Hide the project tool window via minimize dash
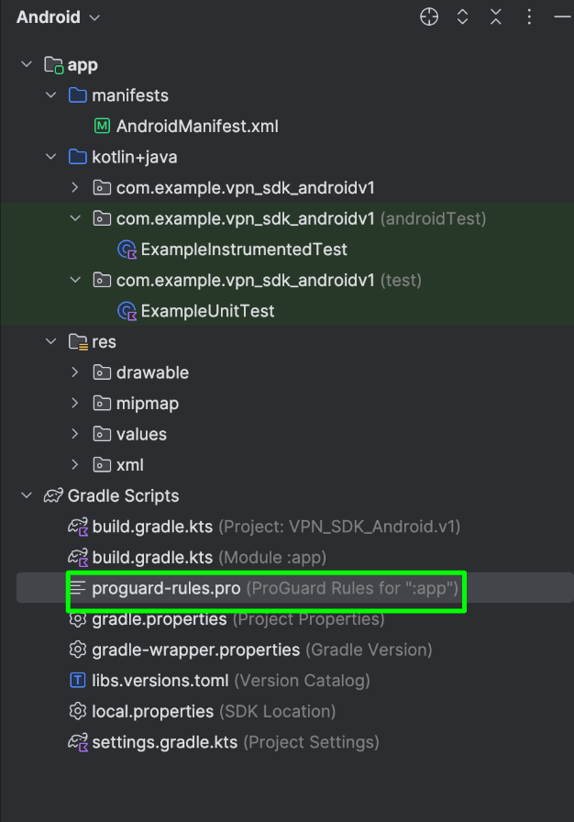The width and height of the screenshot is (574, 822). point(561,17)
